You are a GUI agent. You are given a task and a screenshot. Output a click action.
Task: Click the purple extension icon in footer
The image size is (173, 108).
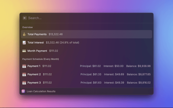click(24, 91)
